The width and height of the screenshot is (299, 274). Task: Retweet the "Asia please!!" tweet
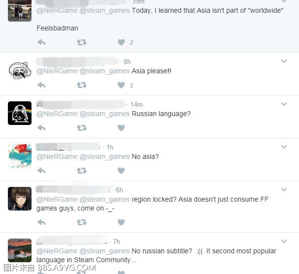[82, 85]
